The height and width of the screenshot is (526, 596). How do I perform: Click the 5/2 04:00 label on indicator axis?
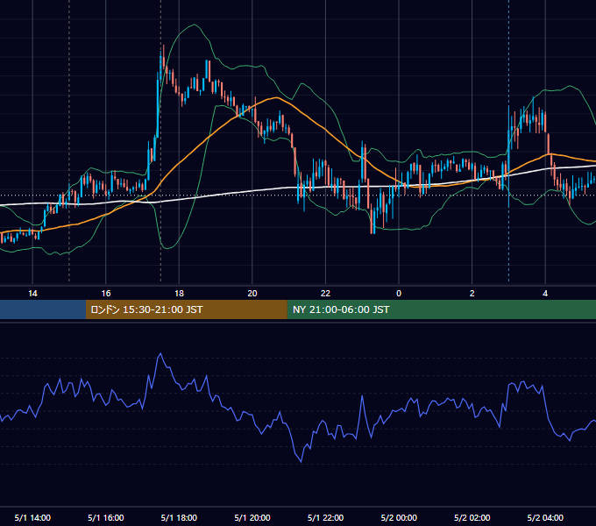(x=545, y=517)
